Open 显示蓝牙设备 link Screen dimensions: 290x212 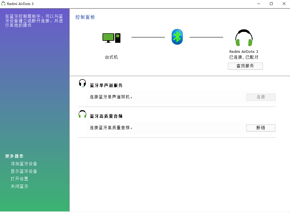[x=24, y=171]
